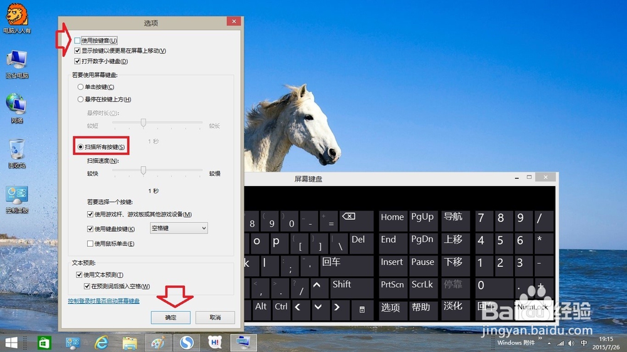
Task: Click the Del key
Action: [362, 243]
